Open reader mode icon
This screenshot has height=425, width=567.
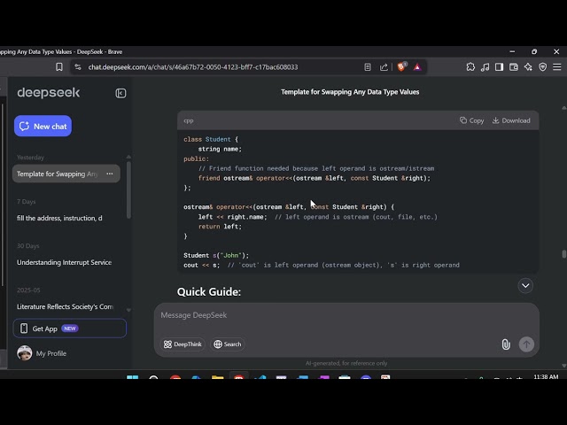368,67
